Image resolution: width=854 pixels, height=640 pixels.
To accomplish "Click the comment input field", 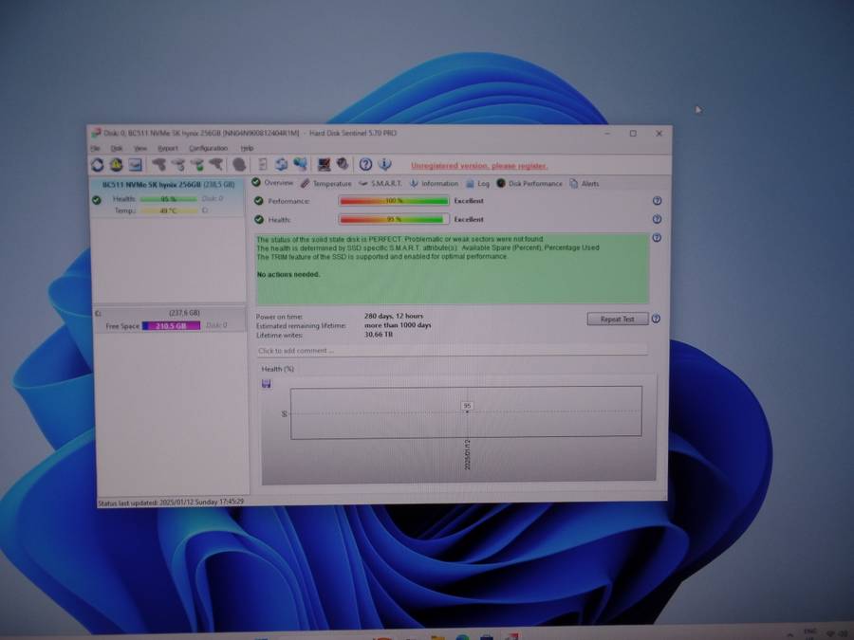I will (x=380, y=349).
